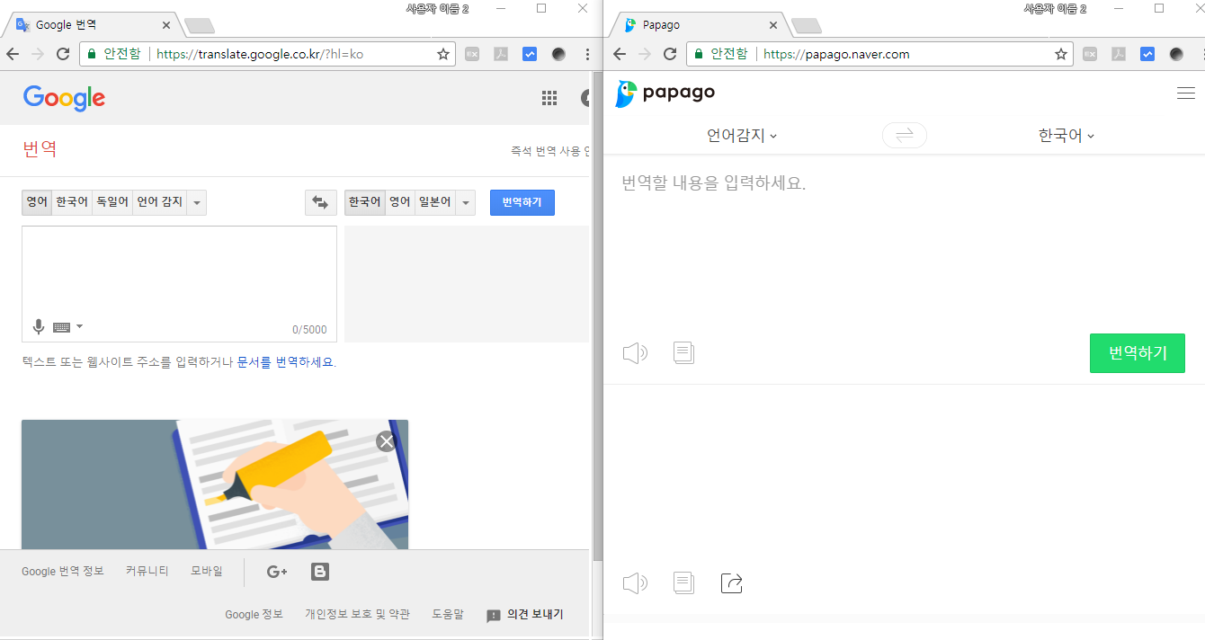Select 영어 as target language in Google Translate

click(399, 202)
